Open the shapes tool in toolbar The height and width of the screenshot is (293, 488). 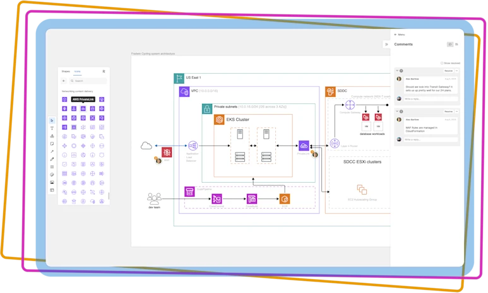point(52,136)
